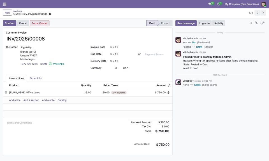Open the user avatar menu in top bar

pos(263,4)
